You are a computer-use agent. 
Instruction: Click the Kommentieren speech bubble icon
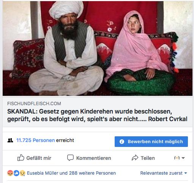[x=70, y=158]
